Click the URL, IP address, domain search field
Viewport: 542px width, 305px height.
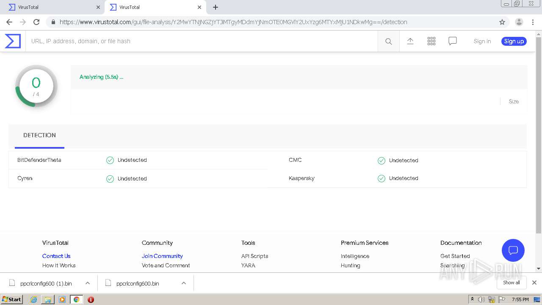point(202,41)
